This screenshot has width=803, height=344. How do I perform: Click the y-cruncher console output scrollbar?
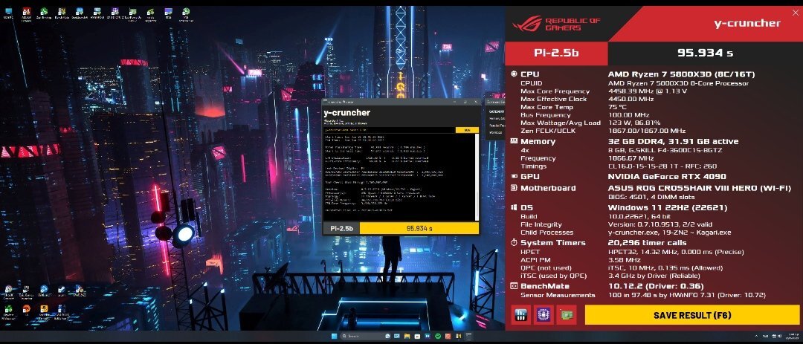[x=477, y=178]
